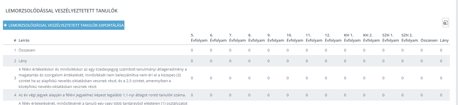The height and width of the screenshot is (105, 458).
Task: Click the Lány column header
Action: [444, 40]
